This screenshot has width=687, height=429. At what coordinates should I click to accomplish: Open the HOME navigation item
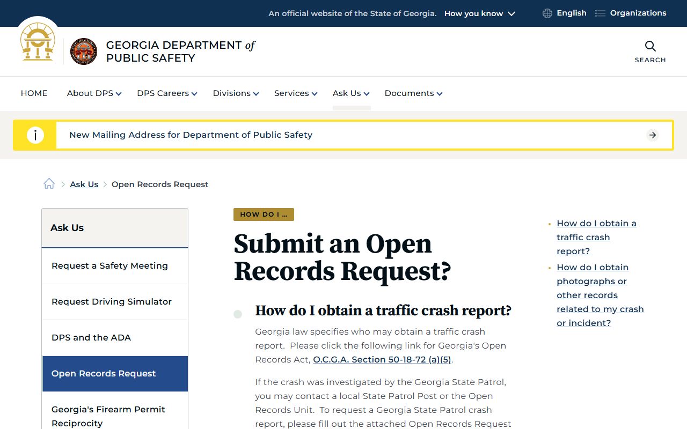34,93
